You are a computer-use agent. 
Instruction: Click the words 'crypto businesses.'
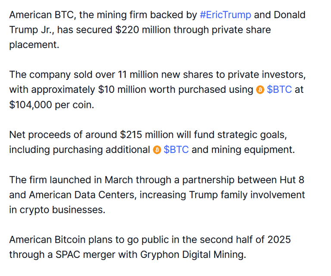click(x=62, y=210)
